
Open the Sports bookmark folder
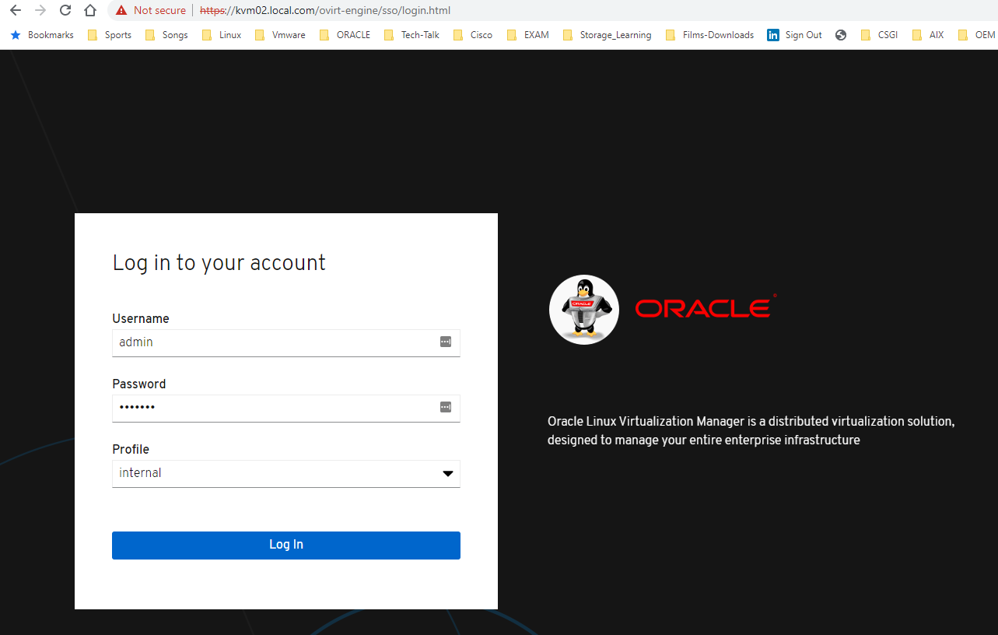pos(110,35)
